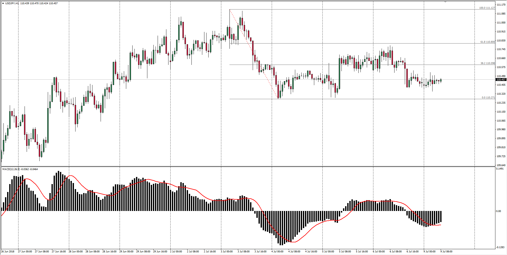Click the MACD zero level 0.00 label
This screenshot has width=507, height=255.
(498, 211)
